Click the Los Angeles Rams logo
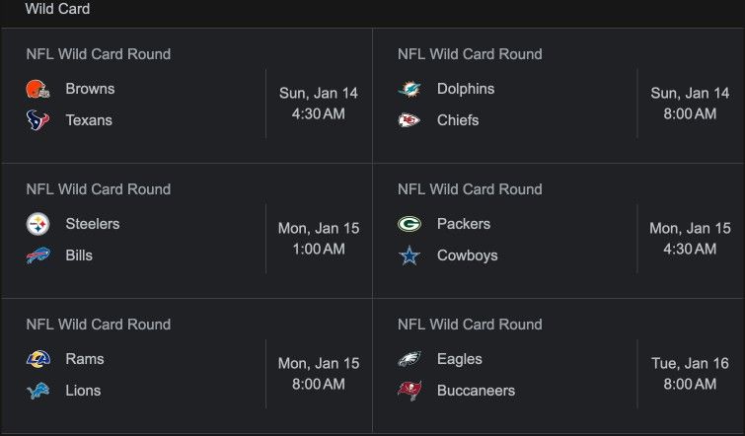The height and width of the screenshot is (436, 745). click(x=38, y=359)
